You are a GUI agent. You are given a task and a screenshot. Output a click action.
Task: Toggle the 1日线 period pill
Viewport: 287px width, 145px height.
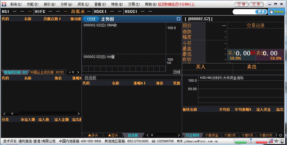(91, 19)
